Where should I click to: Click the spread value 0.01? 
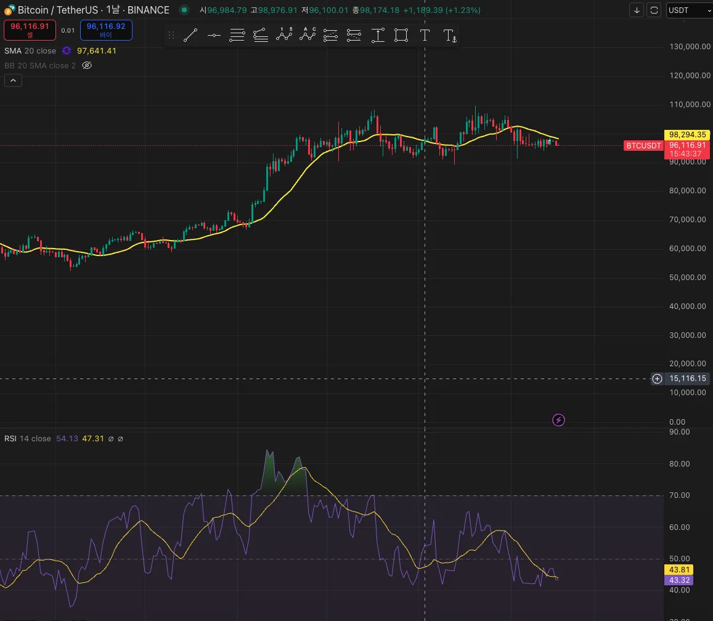[68, 30]
